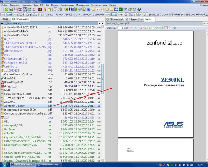Click Total Commander taskbar button
208x167 pixels.
tap(23, 165)
